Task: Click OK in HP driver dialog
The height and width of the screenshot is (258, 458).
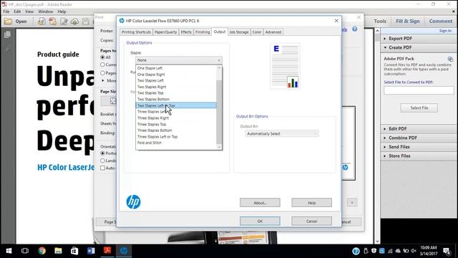Action: pyautogui.click(x=260, y=221)
